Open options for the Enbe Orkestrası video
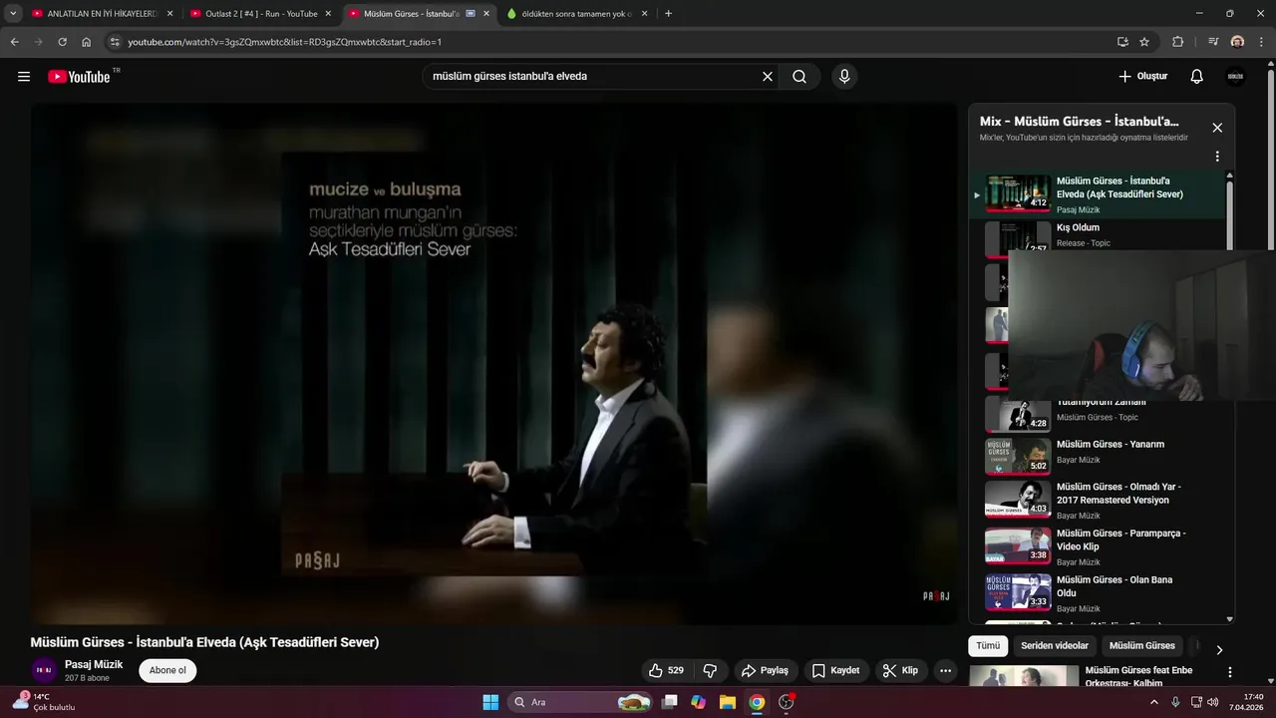The image size is (1276, 718). pos(1229,672)
